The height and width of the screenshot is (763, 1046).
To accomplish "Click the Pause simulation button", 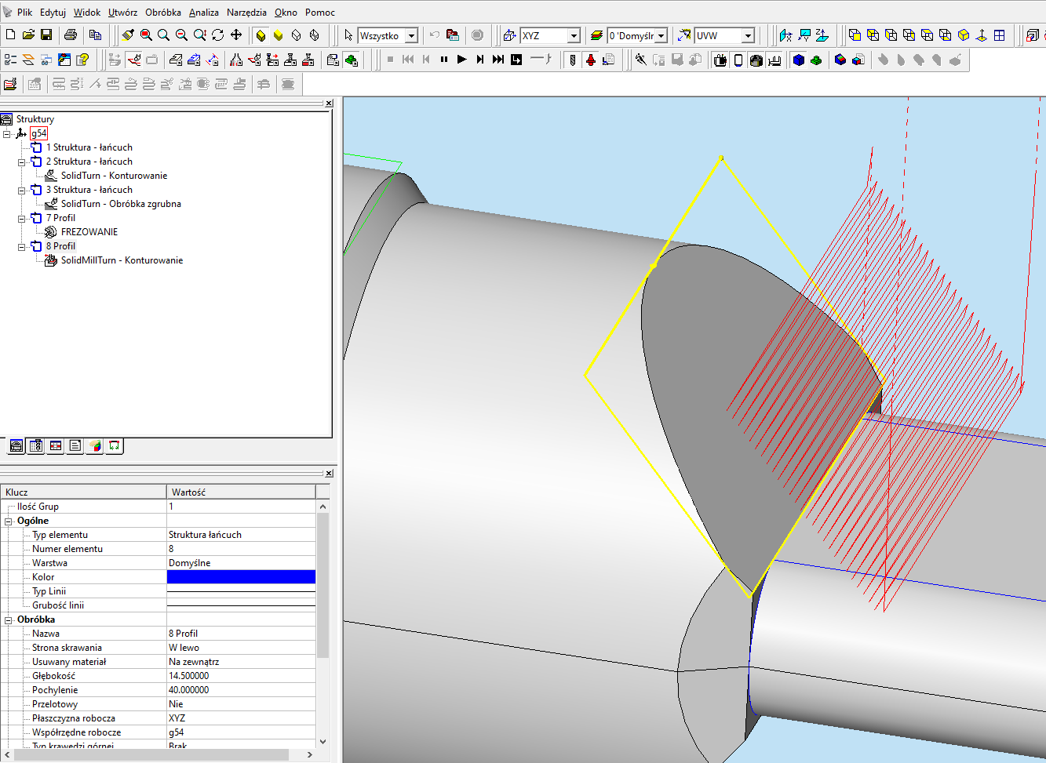I will click(444, 60).
